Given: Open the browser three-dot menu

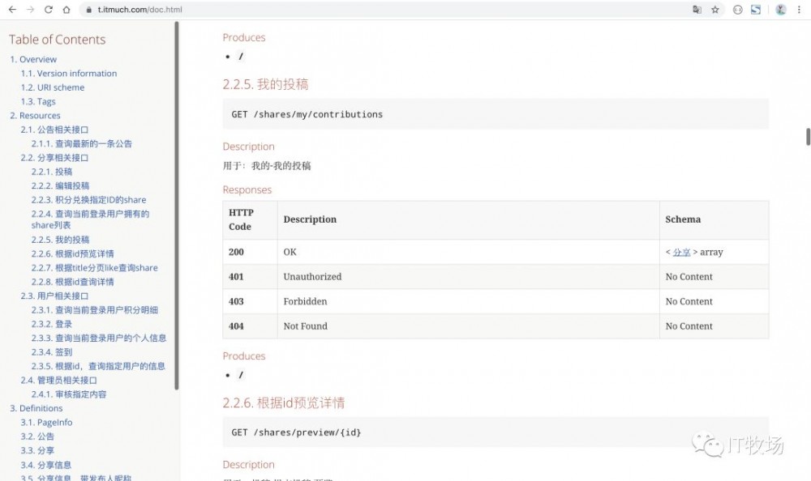Looking at the screenshot, I should (799, 9).
